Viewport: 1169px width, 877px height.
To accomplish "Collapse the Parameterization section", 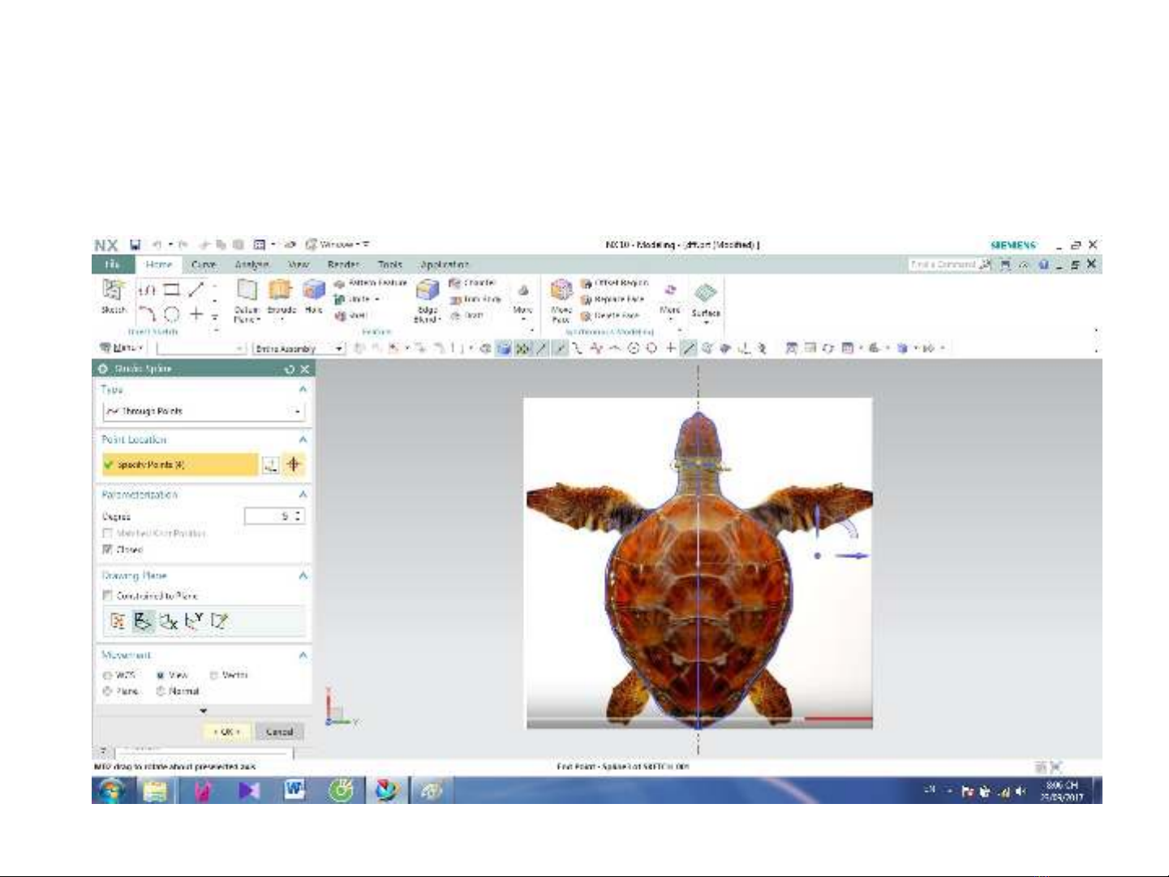I will point(303,494).
